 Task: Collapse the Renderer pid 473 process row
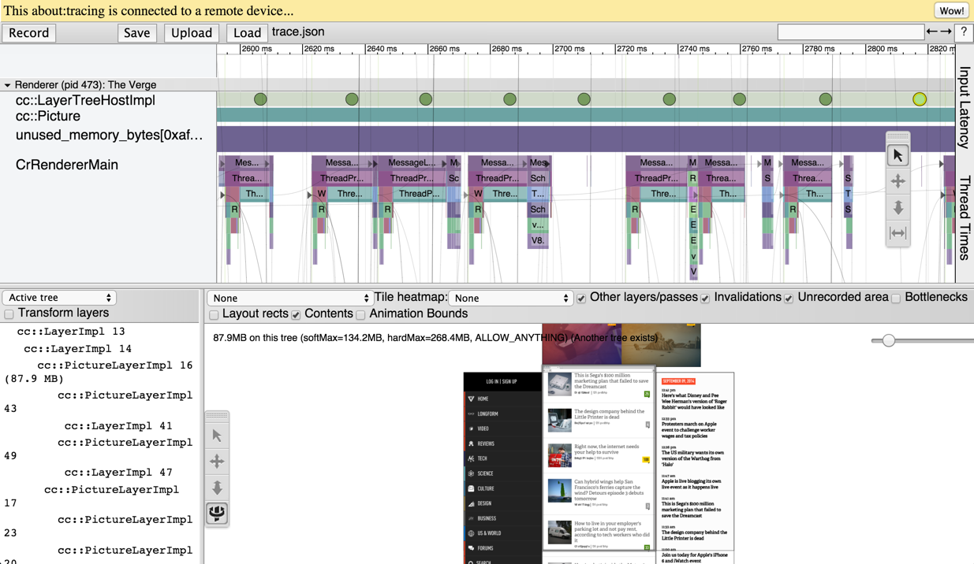7,85
